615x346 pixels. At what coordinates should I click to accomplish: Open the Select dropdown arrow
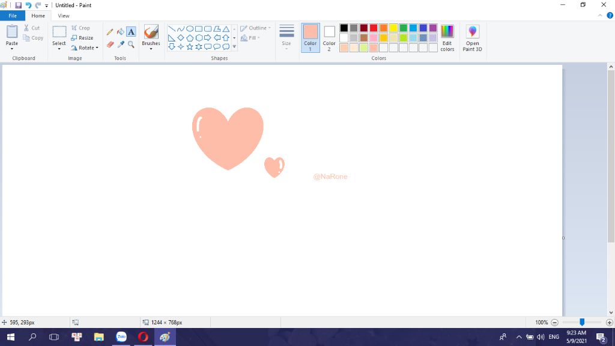tap(59, 49)
